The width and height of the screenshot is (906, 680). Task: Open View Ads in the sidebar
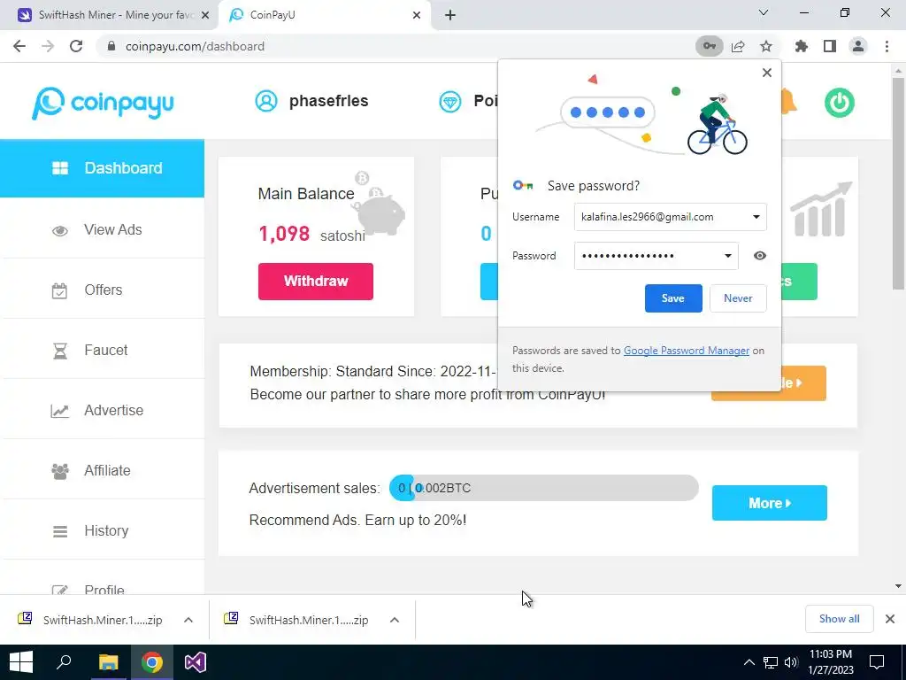[103, 229]
